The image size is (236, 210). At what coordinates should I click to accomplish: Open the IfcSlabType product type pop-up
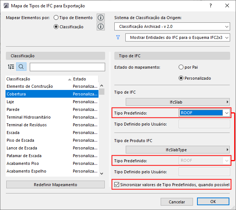[x=178, y=150]
